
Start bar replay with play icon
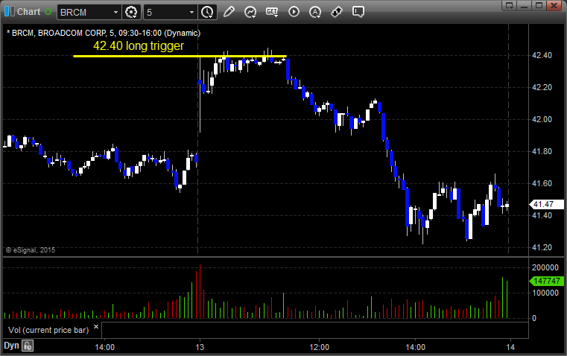tap(294, 12)
